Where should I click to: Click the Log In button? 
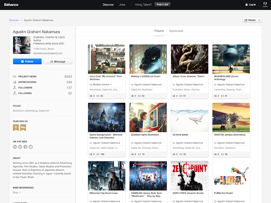point(251,5)
